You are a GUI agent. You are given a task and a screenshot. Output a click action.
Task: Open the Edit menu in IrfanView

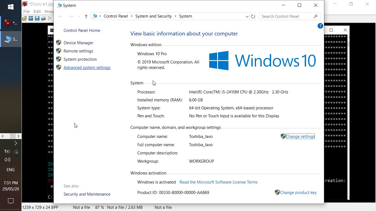pyautogui.click(x=37, y=12)
